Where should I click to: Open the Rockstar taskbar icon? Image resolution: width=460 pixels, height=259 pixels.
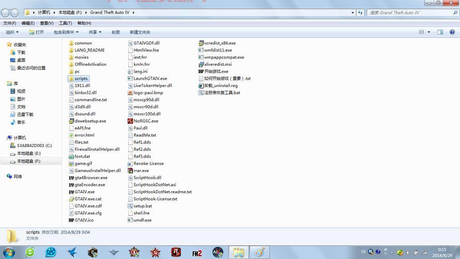pyautogui.click(x=176, y=252)
